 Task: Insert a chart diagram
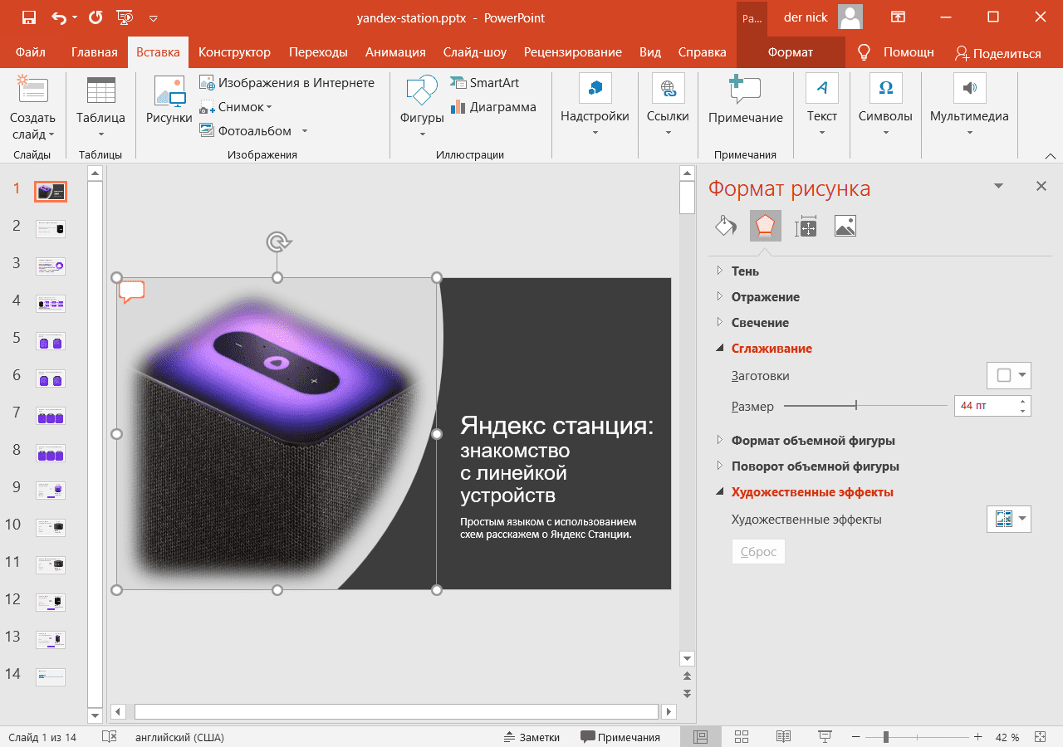[x=493, y=107]
